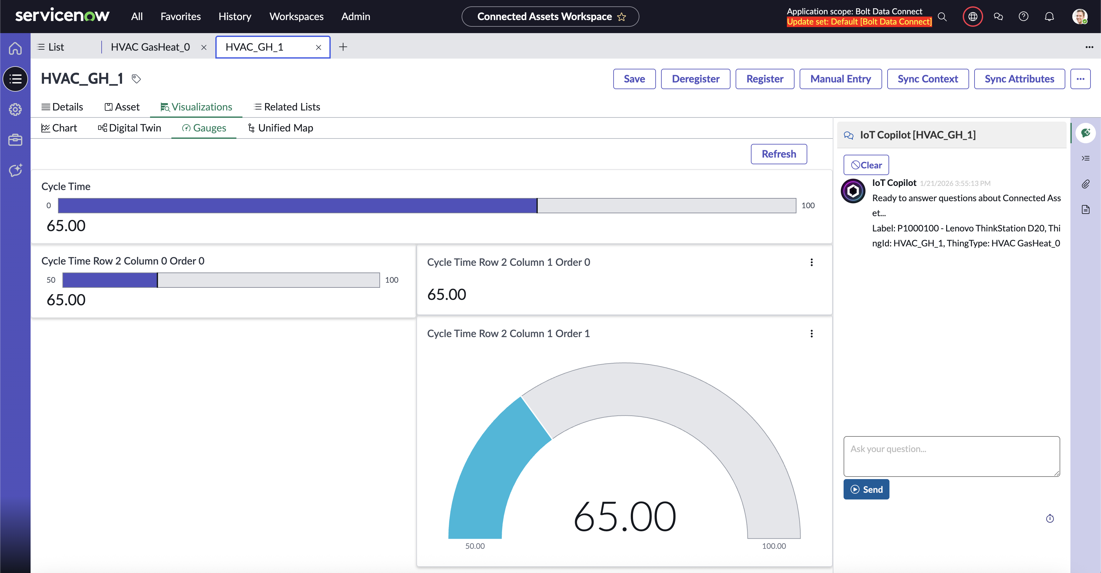
Task: Switch to the Digital Twin sub-tab
Action: (130, 128)
